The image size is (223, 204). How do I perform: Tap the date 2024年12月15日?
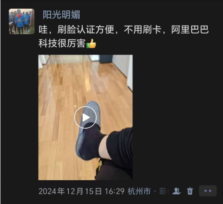point(70,191)
